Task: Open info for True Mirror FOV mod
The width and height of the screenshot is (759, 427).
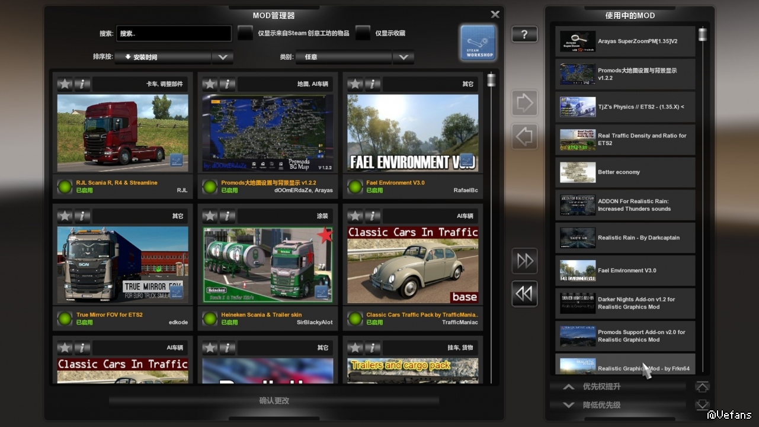Action: point(82,216)
